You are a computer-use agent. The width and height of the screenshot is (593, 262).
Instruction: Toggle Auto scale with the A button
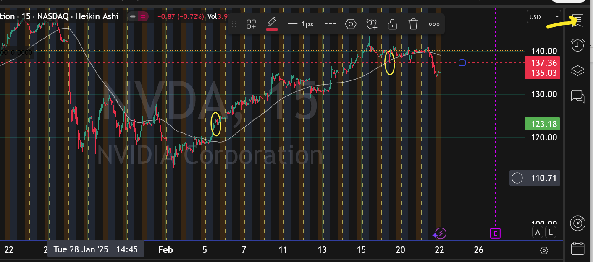click(x=538, y=232)
